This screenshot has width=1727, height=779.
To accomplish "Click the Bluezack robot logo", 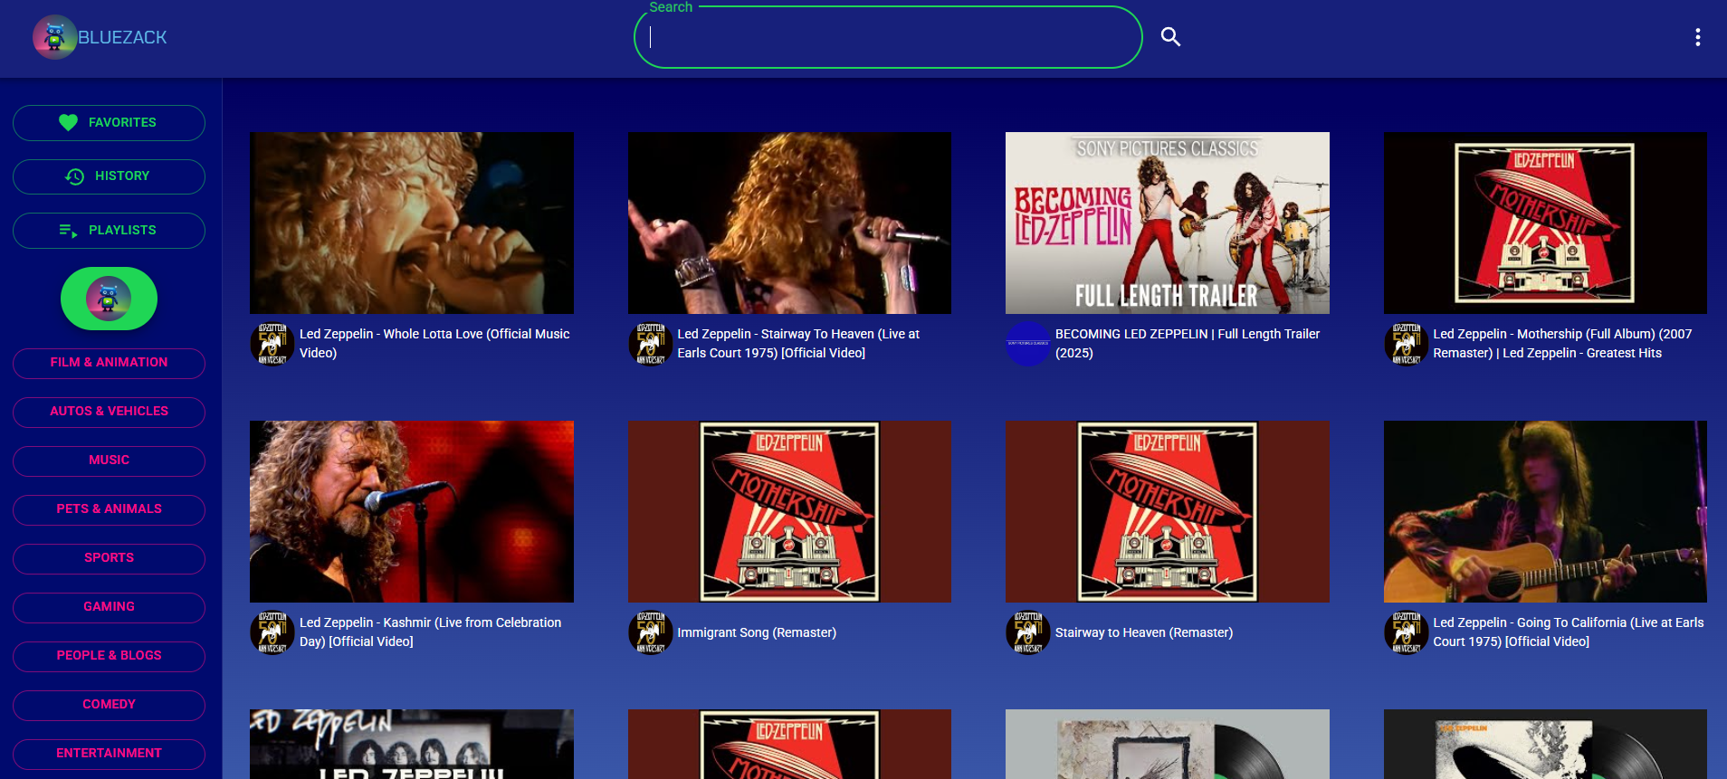I will click(x=54, y=37).
